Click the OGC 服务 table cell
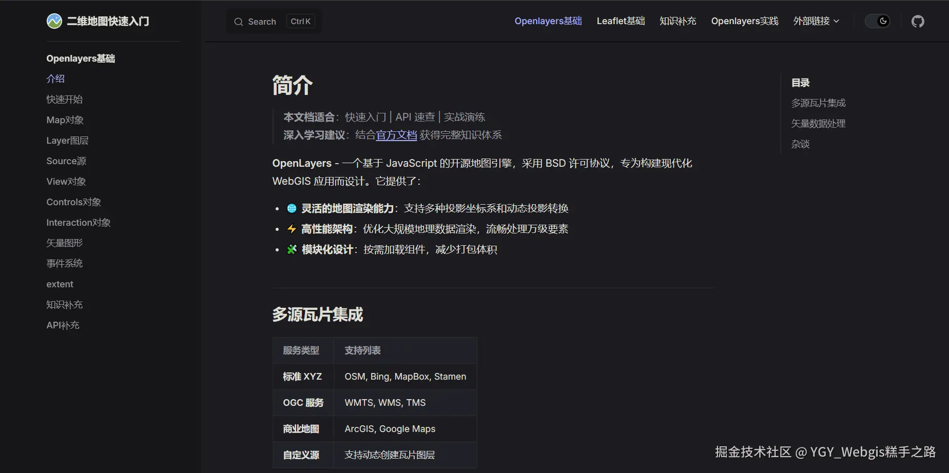Viewport: 949px width, 473px height. coord(303,403)
